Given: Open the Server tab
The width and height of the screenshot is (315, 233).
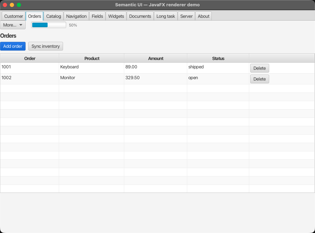Looking at the screenshot, I should [x=187, y=16].
